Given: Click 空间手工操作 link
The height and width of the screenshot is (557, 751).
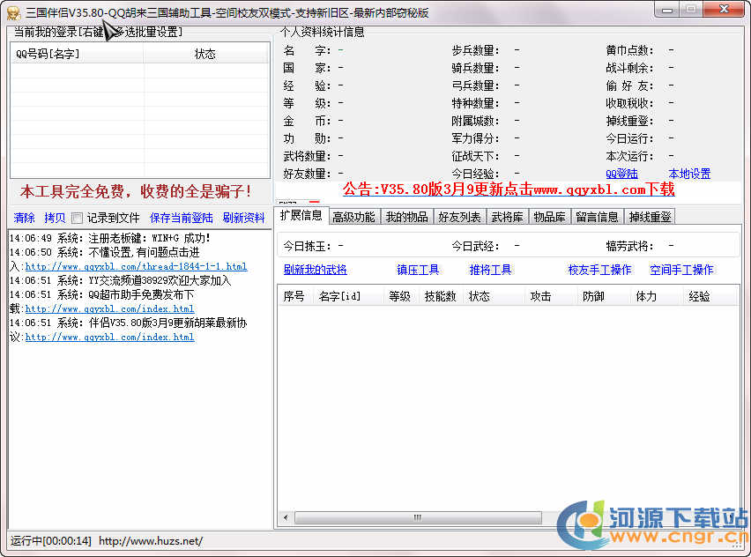Looking at the screenshot, I should [x=681, y=270].
